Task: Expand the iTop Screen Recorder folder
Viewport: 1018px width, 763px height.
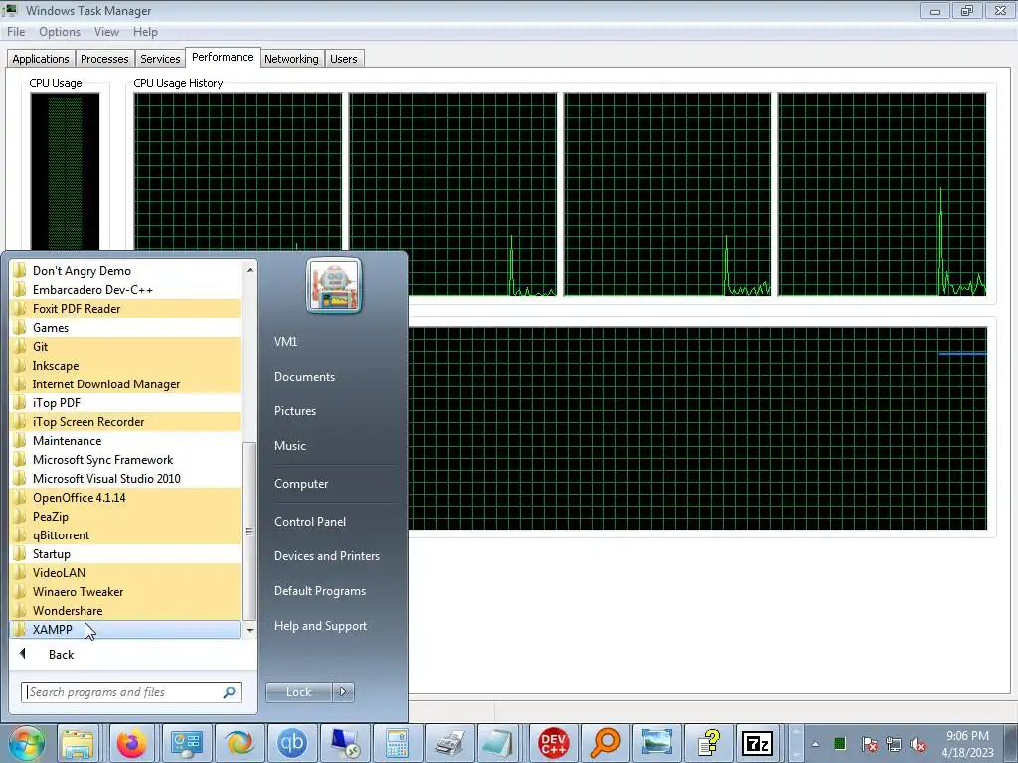Action: 125,421
